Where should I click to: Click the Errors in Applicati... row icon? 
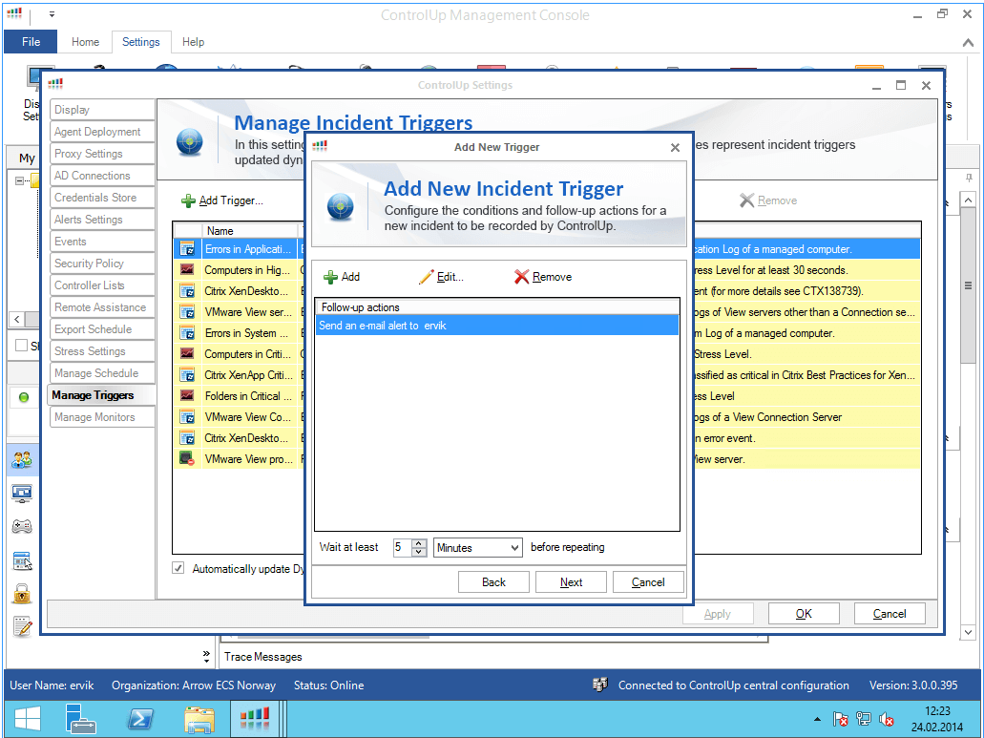click(187, 249)
